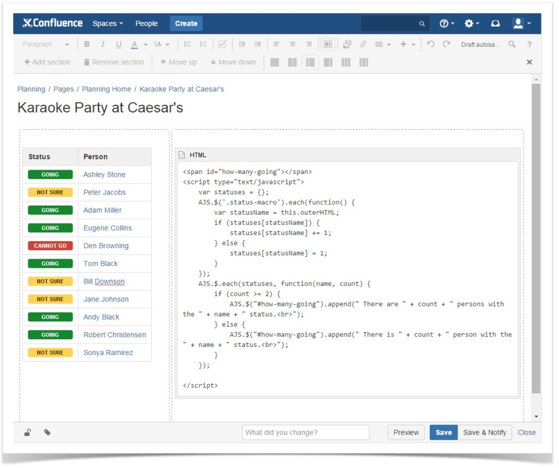Screen dimensions: 559x468
Task: Switch to the People section
Action: click(x=146, y=23)
